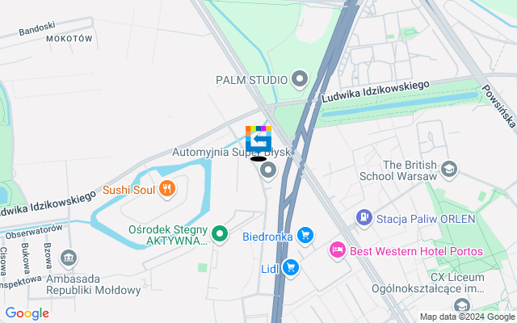Select the Lidl shopping cart marker
This screenshot has width=517, height=323.
[x=291, y=268]
